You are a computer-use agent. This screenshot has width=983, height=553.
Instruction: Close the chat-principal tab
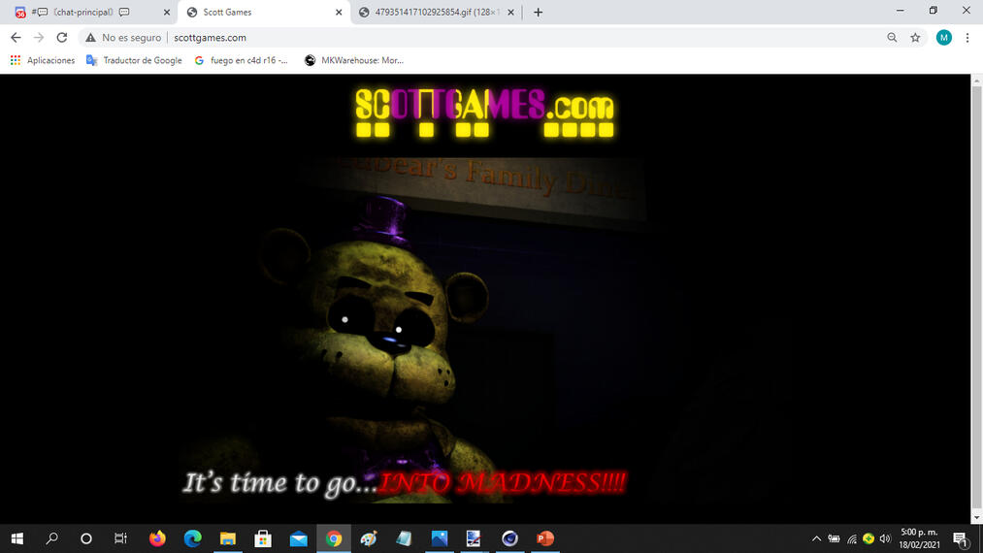click(x=167, y=12)
